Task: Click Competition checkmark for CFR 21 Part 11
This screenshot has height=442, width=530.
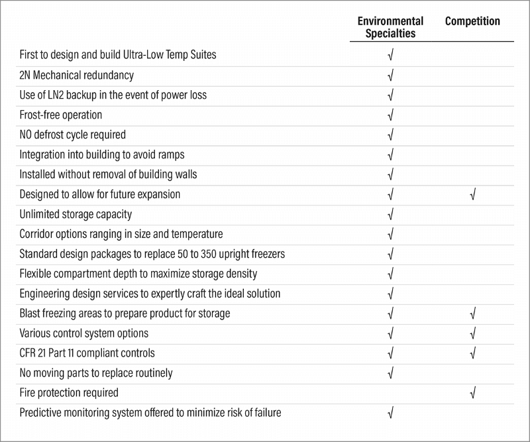Action: (472, 354)
